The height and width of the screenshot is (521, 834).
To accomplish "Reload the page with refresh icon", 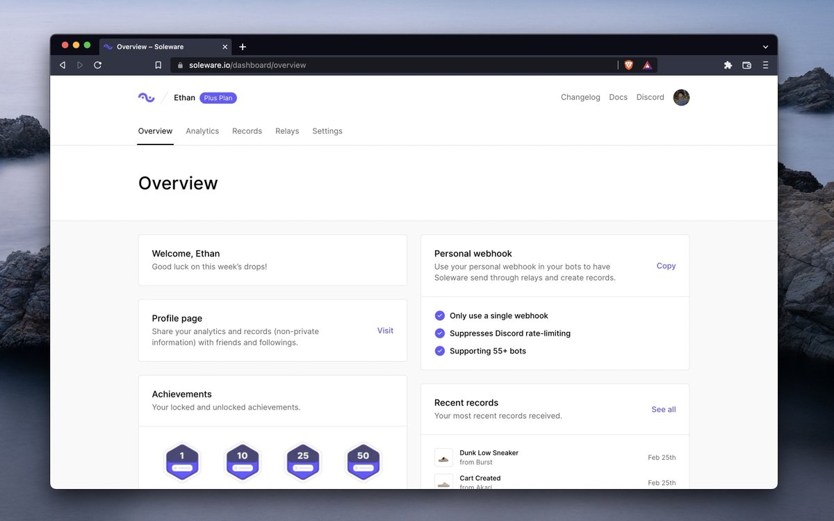I will tap(98, 65).
